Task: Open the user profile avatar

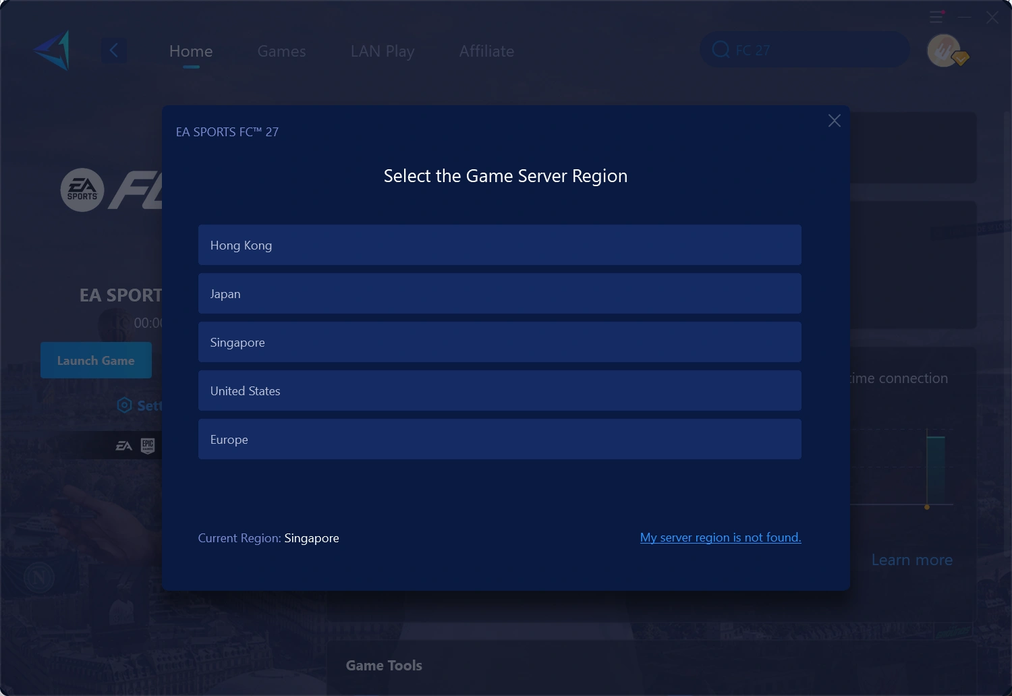Action: pyautogui.click(x=945, y=51)
